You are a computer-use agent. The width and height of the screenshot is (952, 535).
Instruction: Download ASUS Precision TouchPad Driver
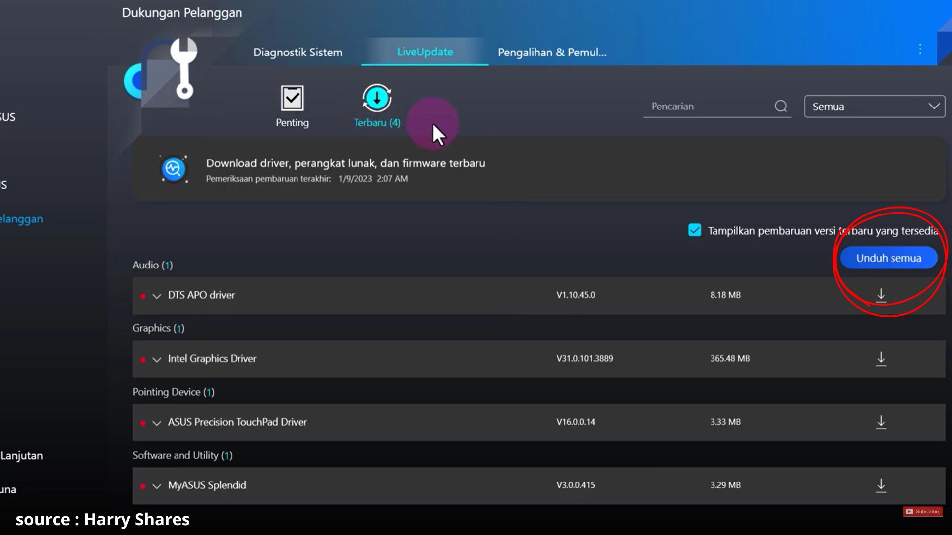[x=881, y=422]
